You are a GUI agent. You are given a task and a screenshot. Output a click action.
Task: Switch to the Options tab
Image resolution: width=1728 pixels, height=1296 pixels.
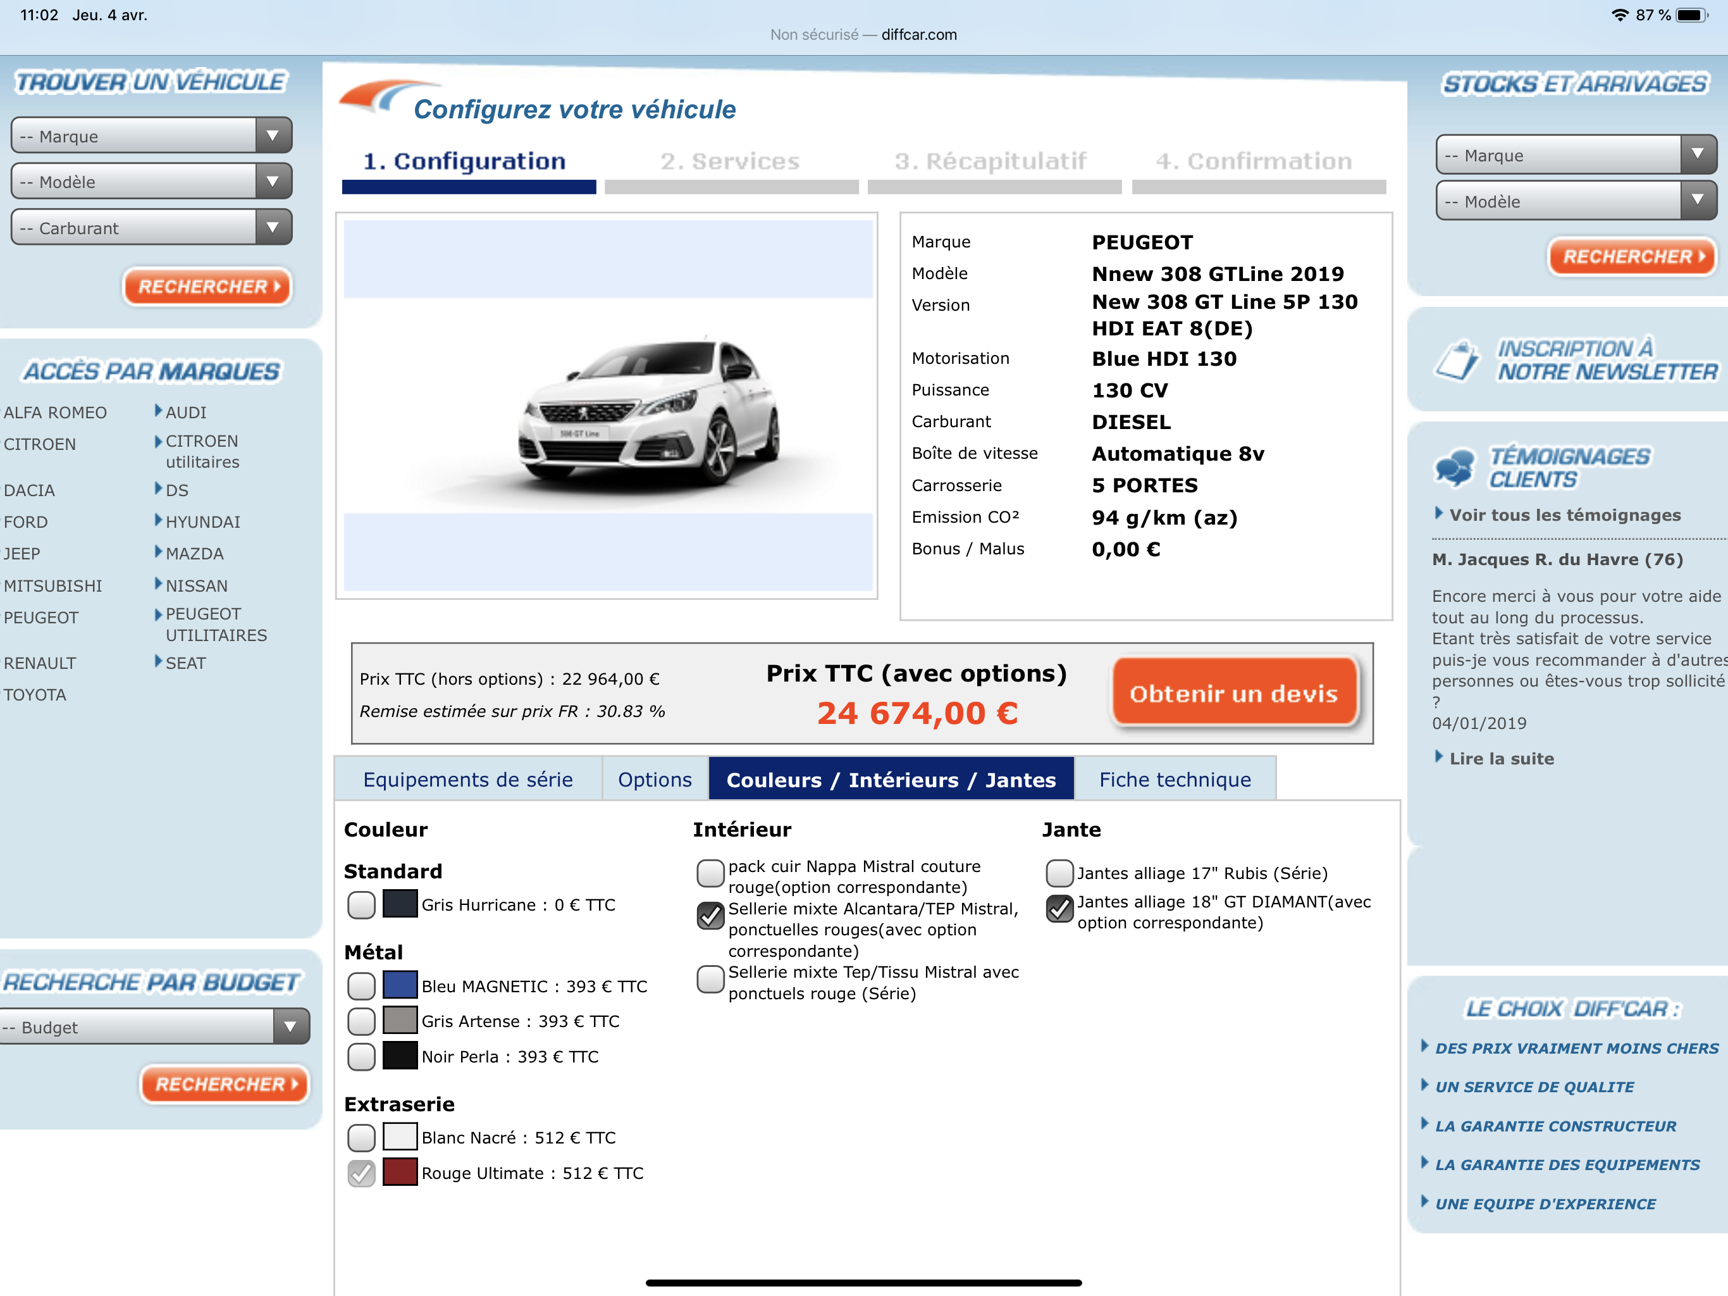655,780
